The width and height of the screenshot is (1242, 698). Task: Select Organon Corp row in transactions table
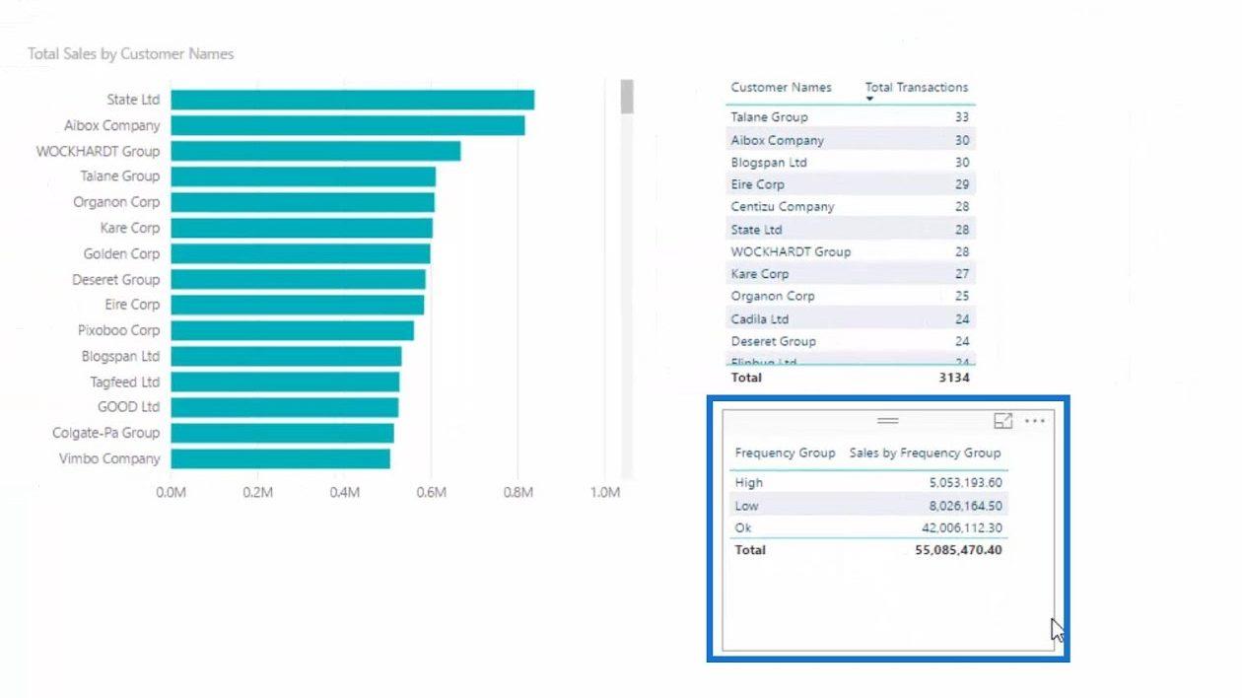pos(851,296)
